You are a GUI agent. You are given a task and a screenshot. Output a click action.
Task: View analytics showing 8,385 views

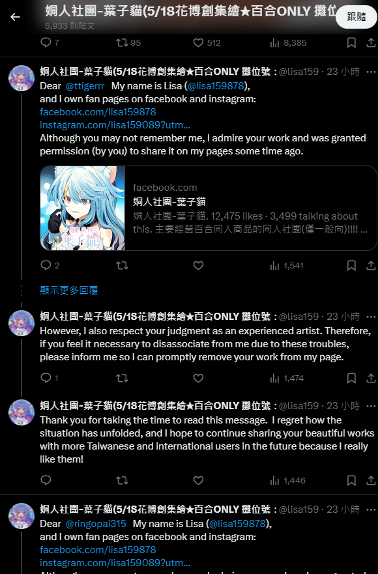(288, 43)
